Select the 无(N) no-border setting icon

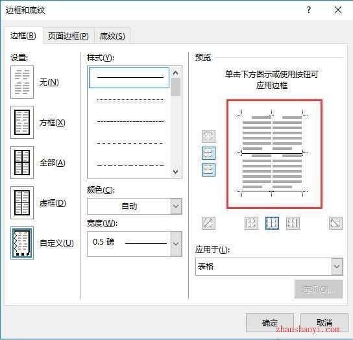coord(22,82)
